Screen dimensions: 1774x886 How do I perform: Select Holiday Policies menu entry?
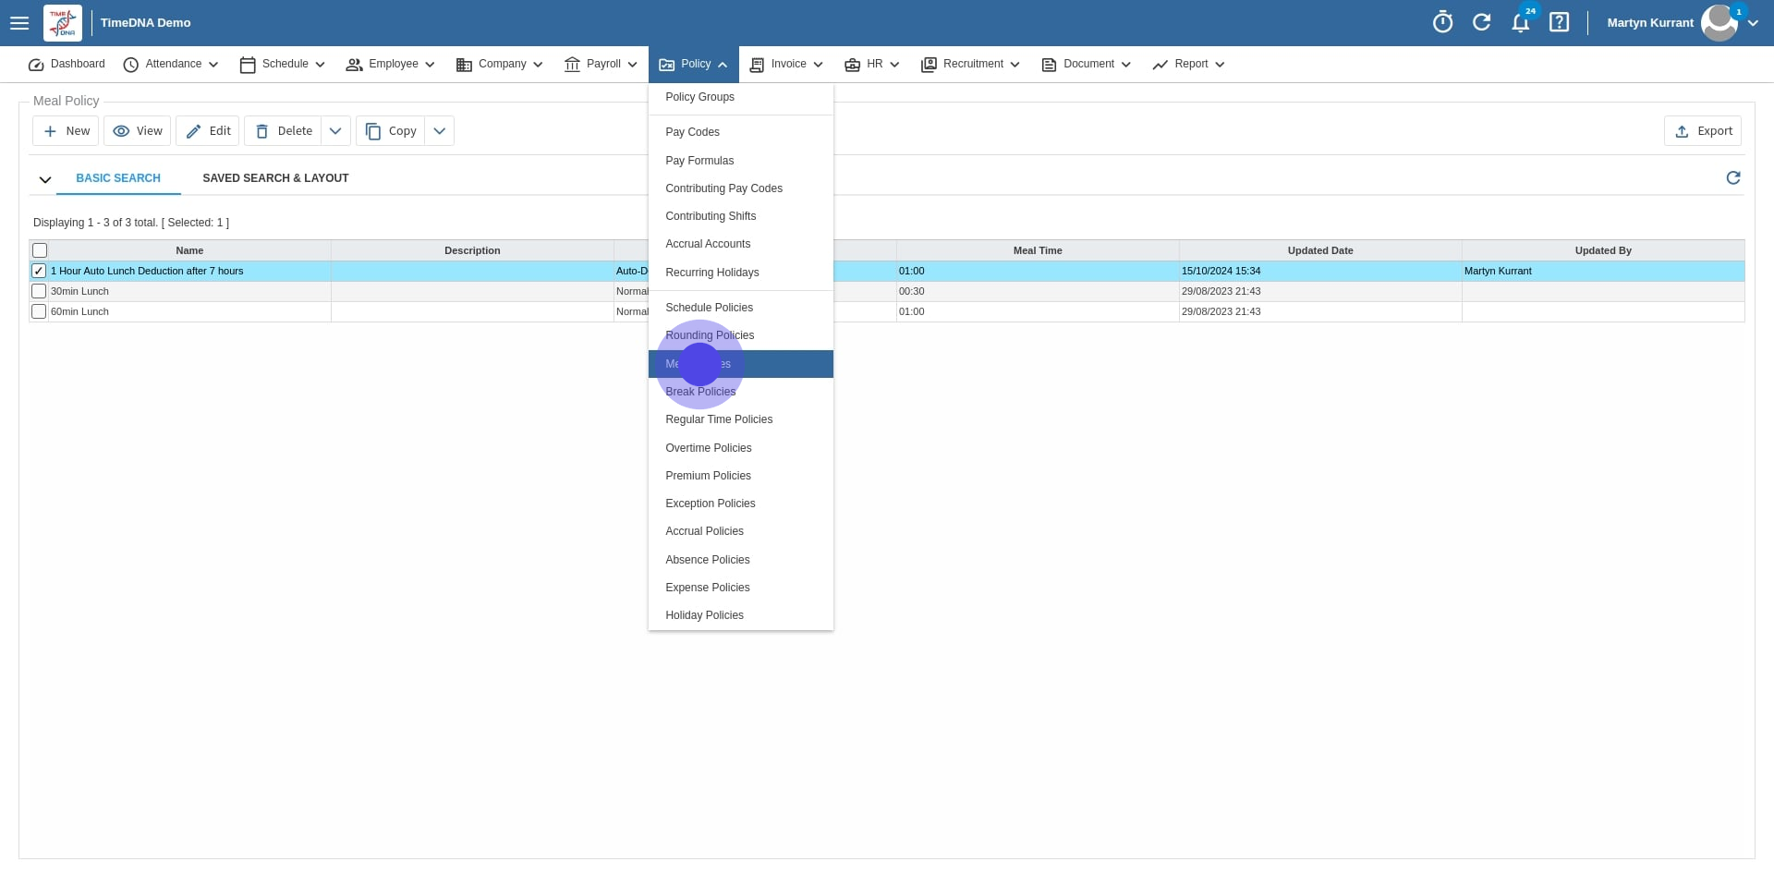click(x=741, y=615)
